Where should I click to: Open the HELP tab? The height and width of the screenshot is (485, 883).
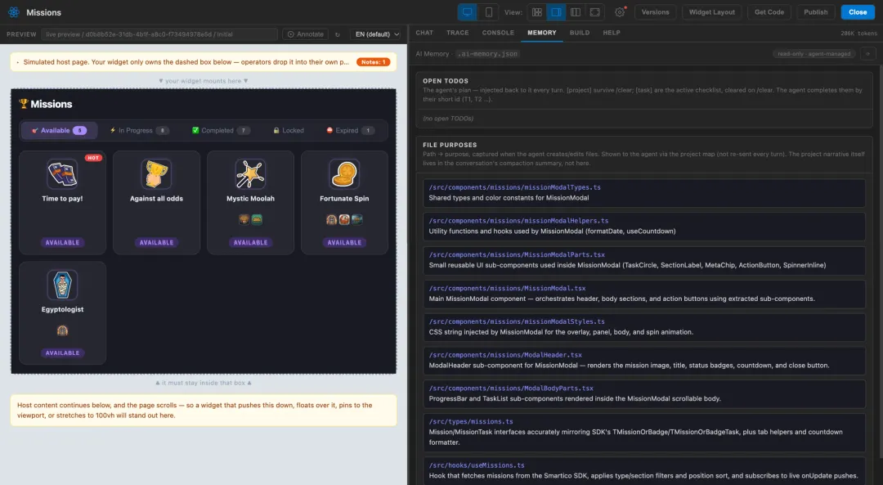pyautogui.click(x=612, y=33)
